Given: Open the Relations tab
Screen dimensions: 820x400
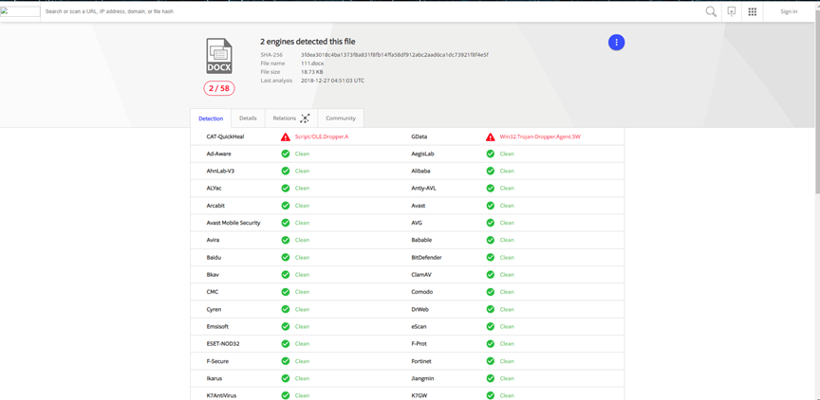Looking at the screenshot, I should coord(284,118).
